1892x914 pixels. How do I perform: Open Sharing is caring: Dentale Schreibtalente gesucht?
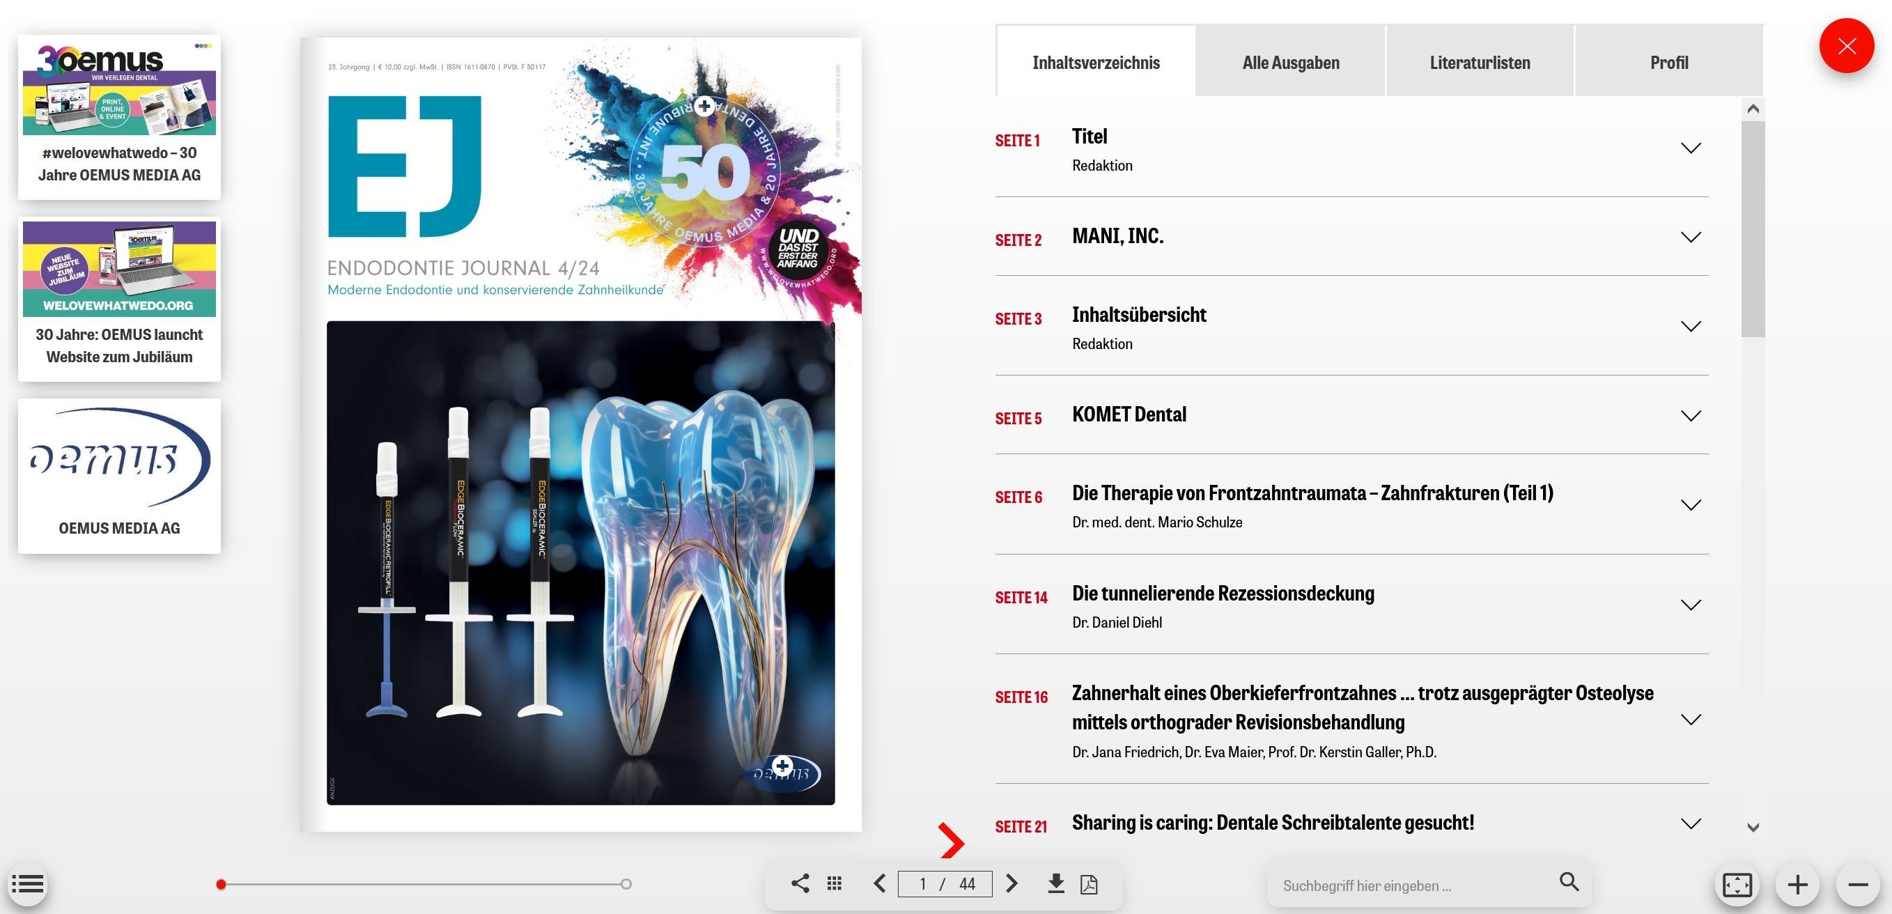click(1273, 823)
